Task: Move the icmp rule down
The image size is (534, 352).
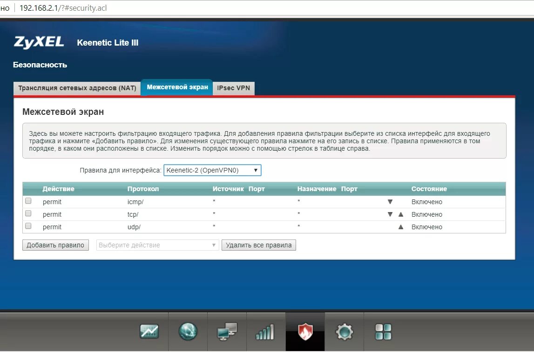Action: [390, 202]
